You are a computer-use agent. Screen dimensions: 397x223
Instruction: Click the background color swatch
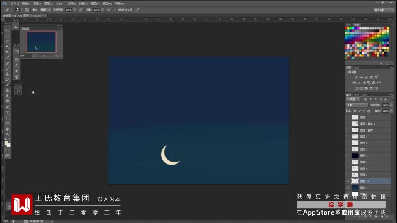pos(9,145)
